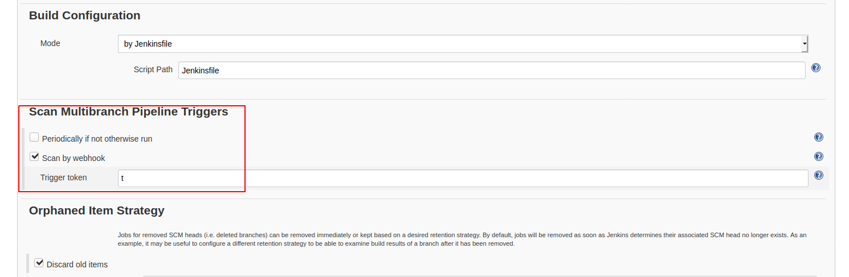Click the Build Configuration section heading
Image resolution: width=849 pixels, height=277 pixels.
(85, 15)
